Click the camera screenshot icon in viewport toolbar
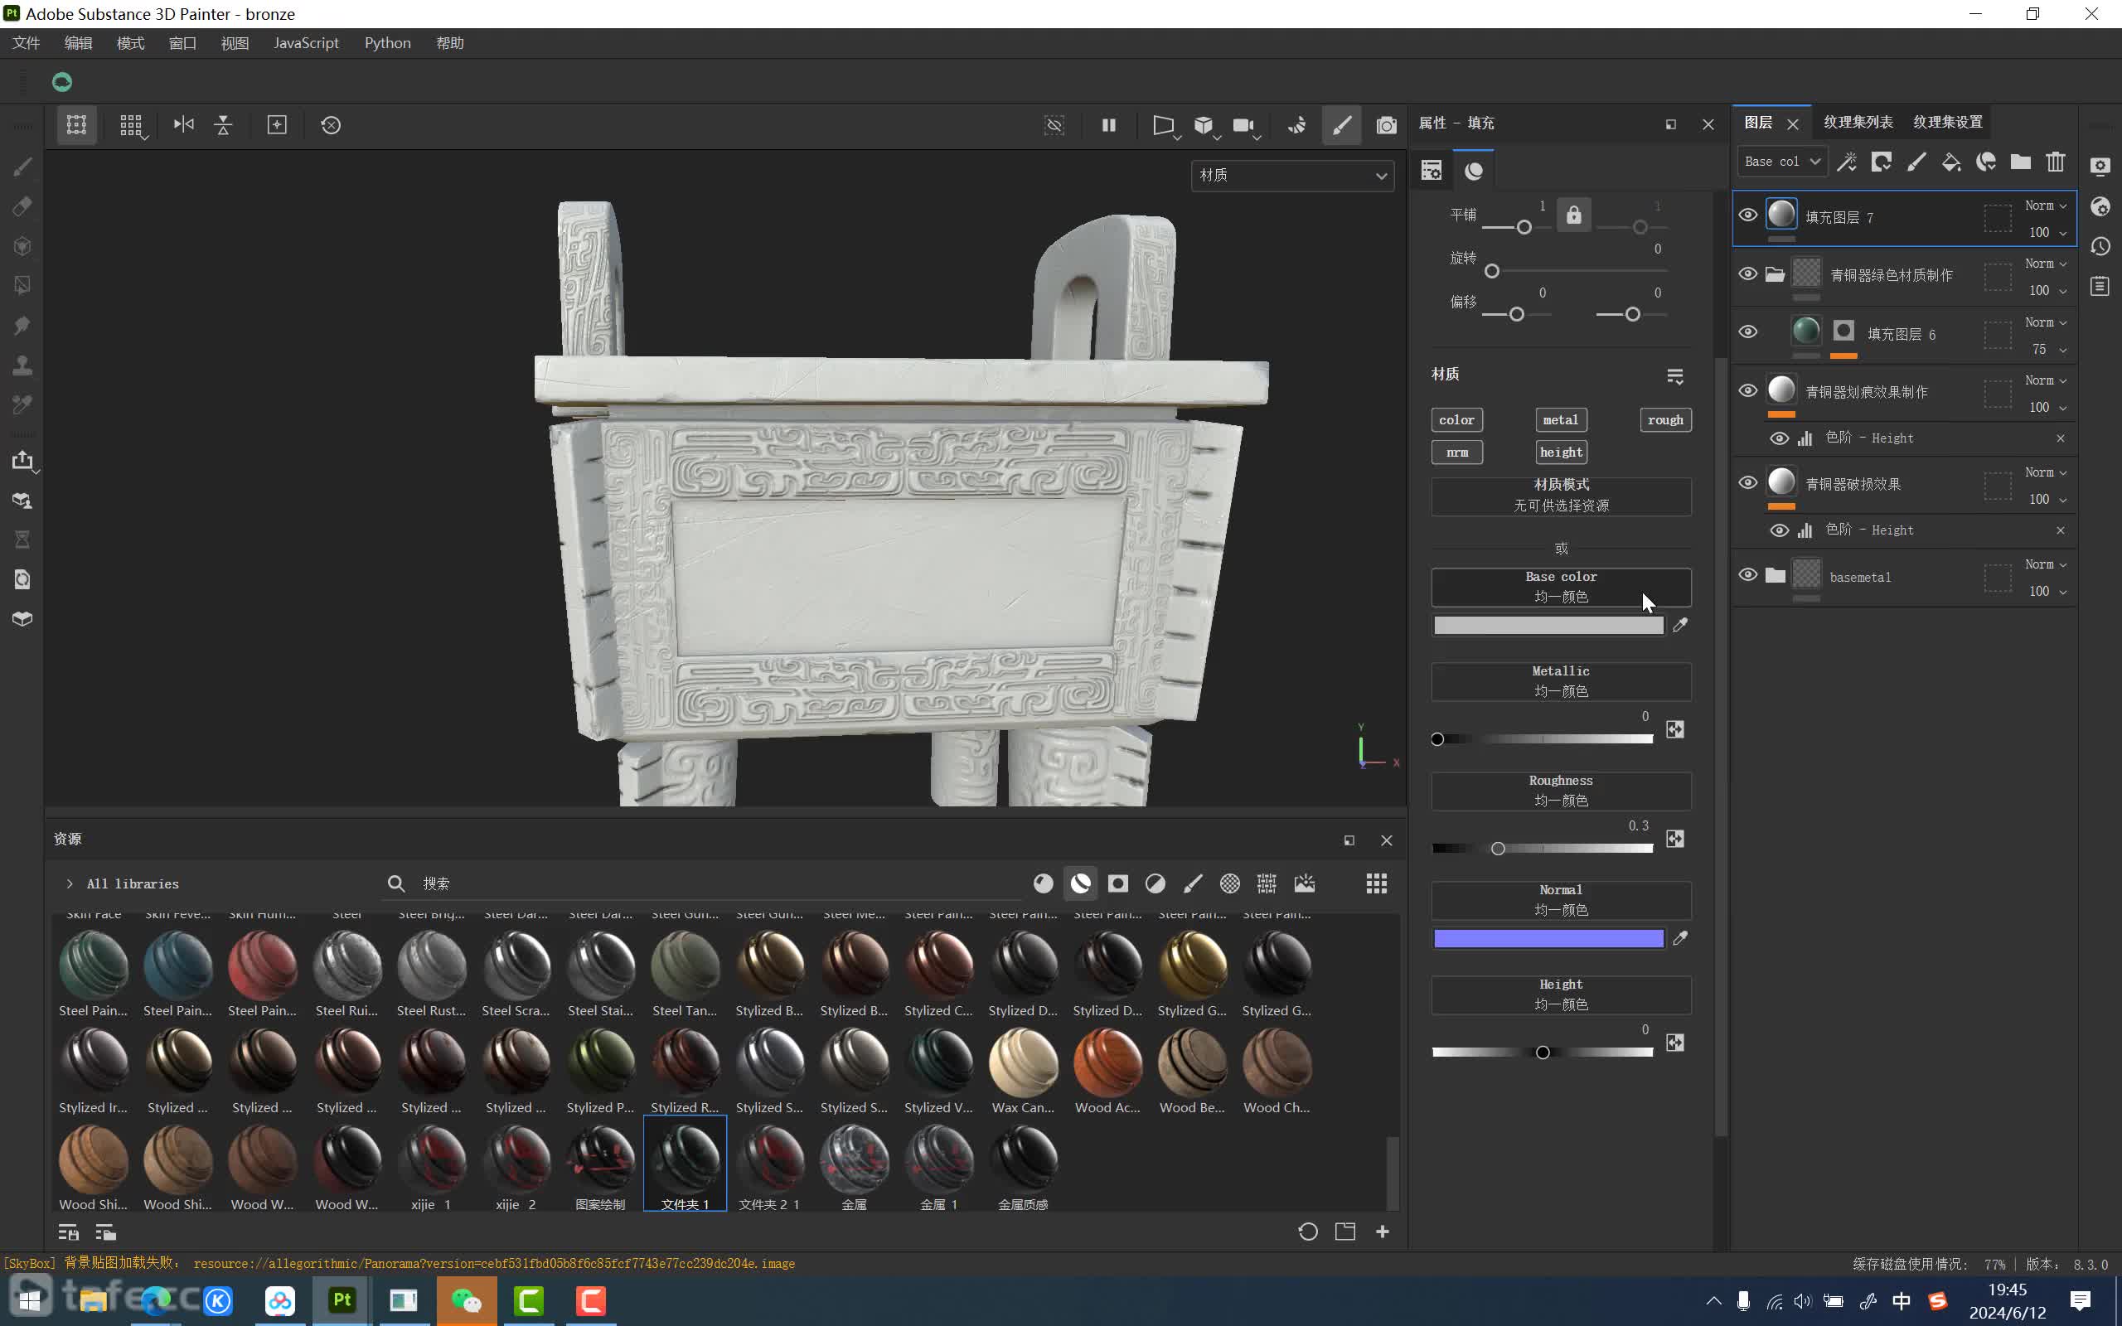The image size is (2122, 1326). [x=1386, y=124]
